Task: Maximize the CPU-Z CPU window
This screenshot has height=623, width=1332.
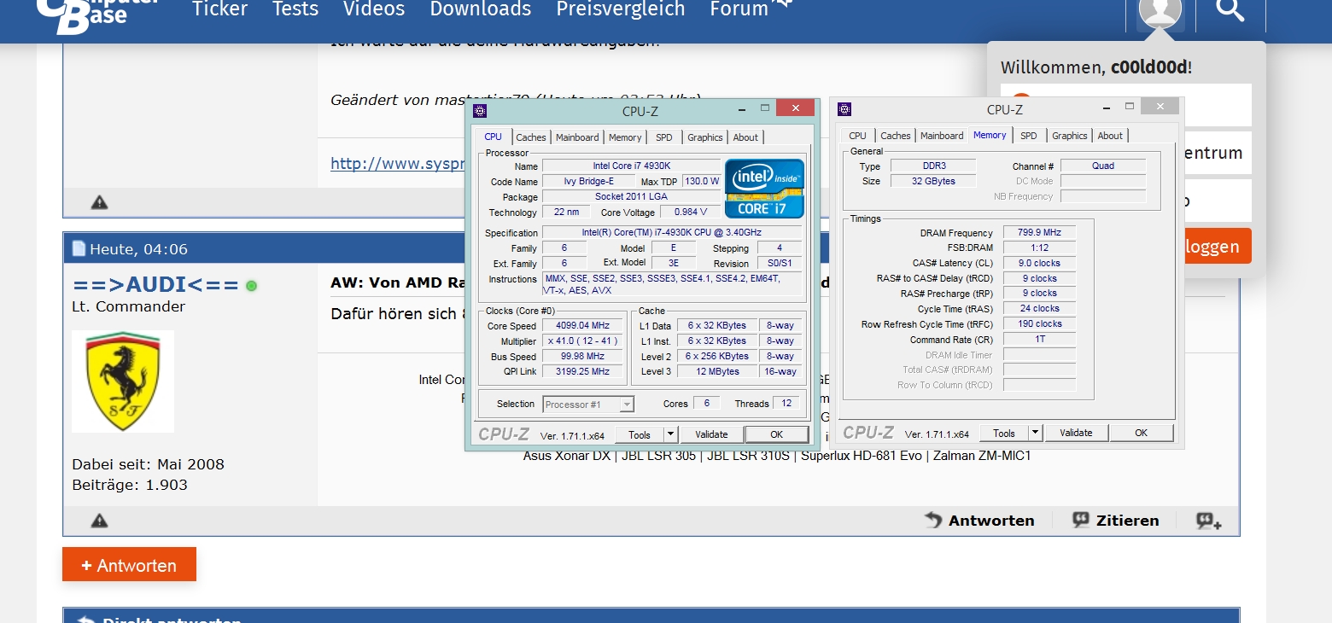Action: tap(765, 108)
